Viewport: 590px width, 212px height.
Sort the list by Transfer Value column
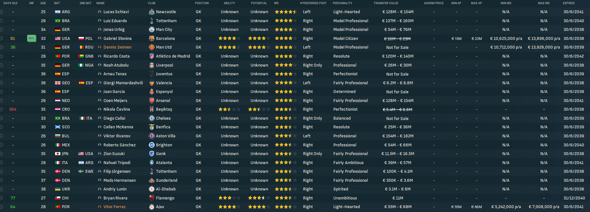click(x=386, y=3)
